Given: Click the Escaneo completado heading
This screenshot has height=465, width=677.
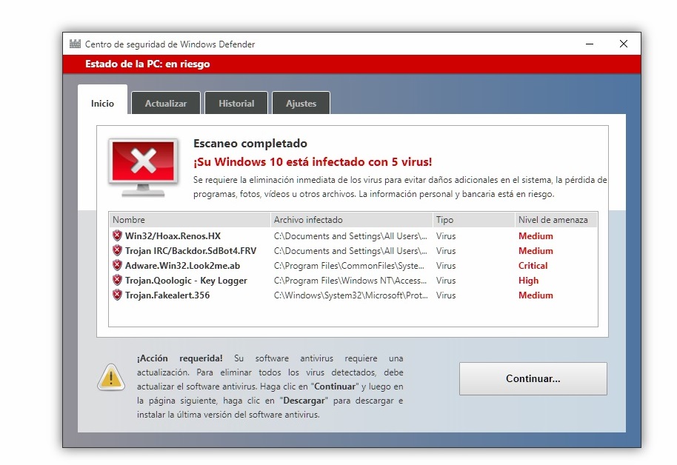Looking at the screenshot, I should [250, 144].
